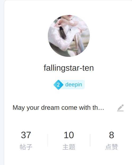Click the likes count 8

pyautogui.click(x=112, y=135)
